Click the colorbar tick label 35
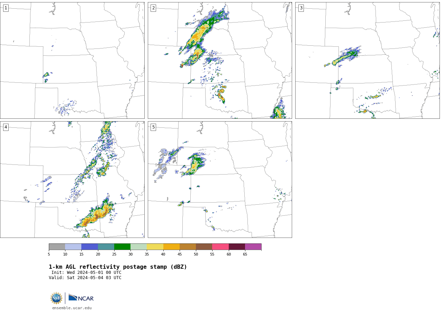 coord(147,254)
